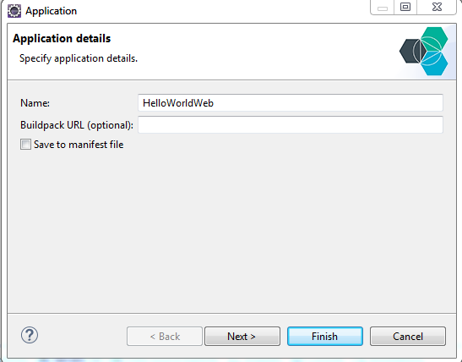Click the 'Save to manifest file' label text
462x362 pixels.
79,145
